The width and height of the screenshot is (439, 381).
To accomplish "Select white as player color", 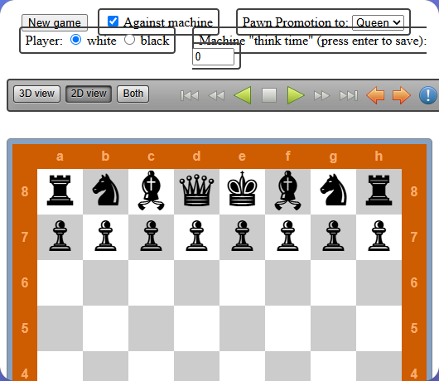I will (x=75, y=40).
